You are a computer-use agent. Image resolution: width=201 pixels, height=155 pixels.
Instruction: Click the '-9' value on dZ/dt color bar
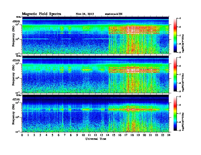(x=180, y=130)
